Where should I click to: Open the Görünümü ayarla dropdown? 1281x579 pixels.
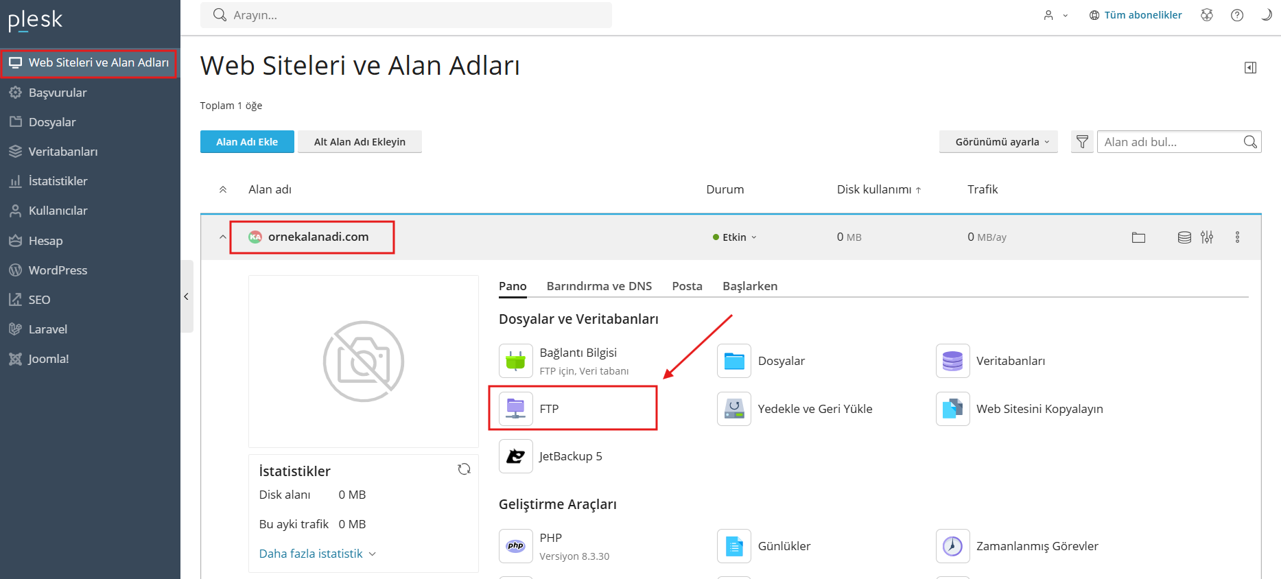(x=998, y=142)
